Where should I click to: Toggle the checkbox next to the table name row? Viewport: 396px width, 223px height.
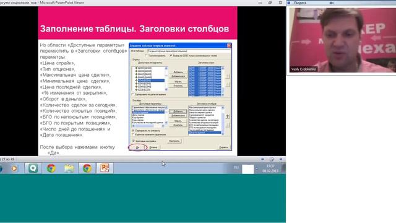pyautogui.click(x=171, y=56)
